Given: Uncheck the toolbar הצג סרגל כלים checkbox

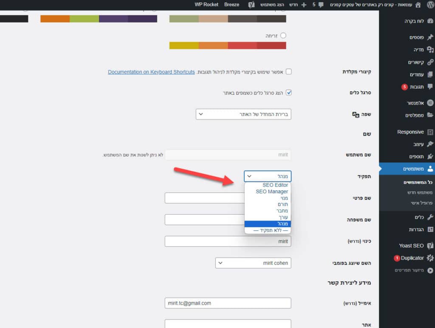Looking at the screenshot, I should [289, 92].
